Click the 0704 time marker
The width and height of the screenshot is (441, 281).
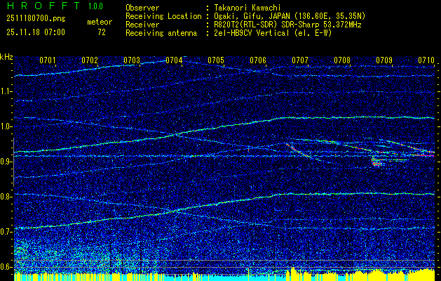point(174,60)
